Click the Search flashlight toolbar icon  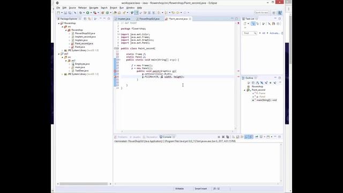(124, 13)
